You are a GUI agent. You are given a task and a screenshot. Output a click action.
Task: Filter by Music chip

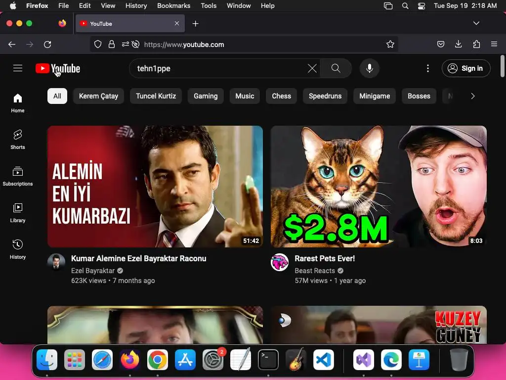[x=245, y=96]
